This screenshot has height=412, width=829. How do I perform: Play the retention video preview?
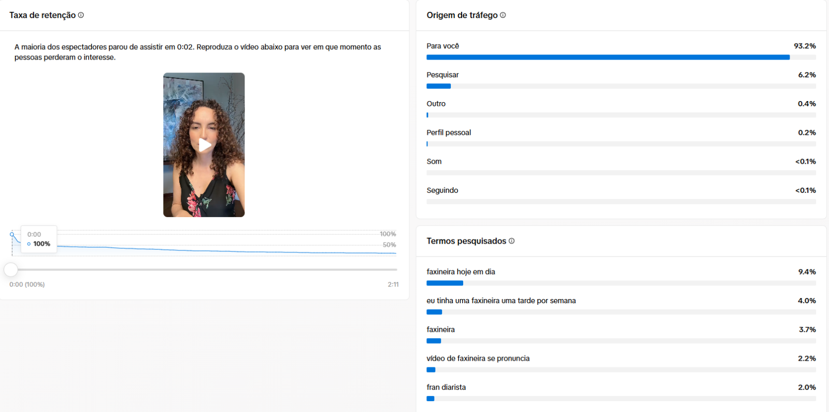pos(205,145)
